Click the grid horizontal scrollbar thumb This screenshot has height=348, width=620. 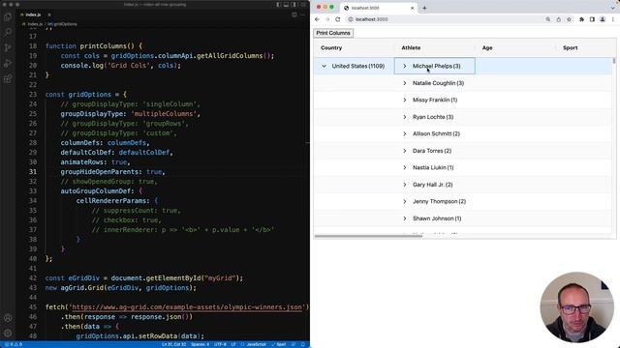(x=368, y=236)
